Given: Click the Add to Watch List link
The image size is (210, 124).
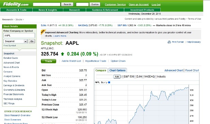Looking at the screenshot, I should (71, 61).
